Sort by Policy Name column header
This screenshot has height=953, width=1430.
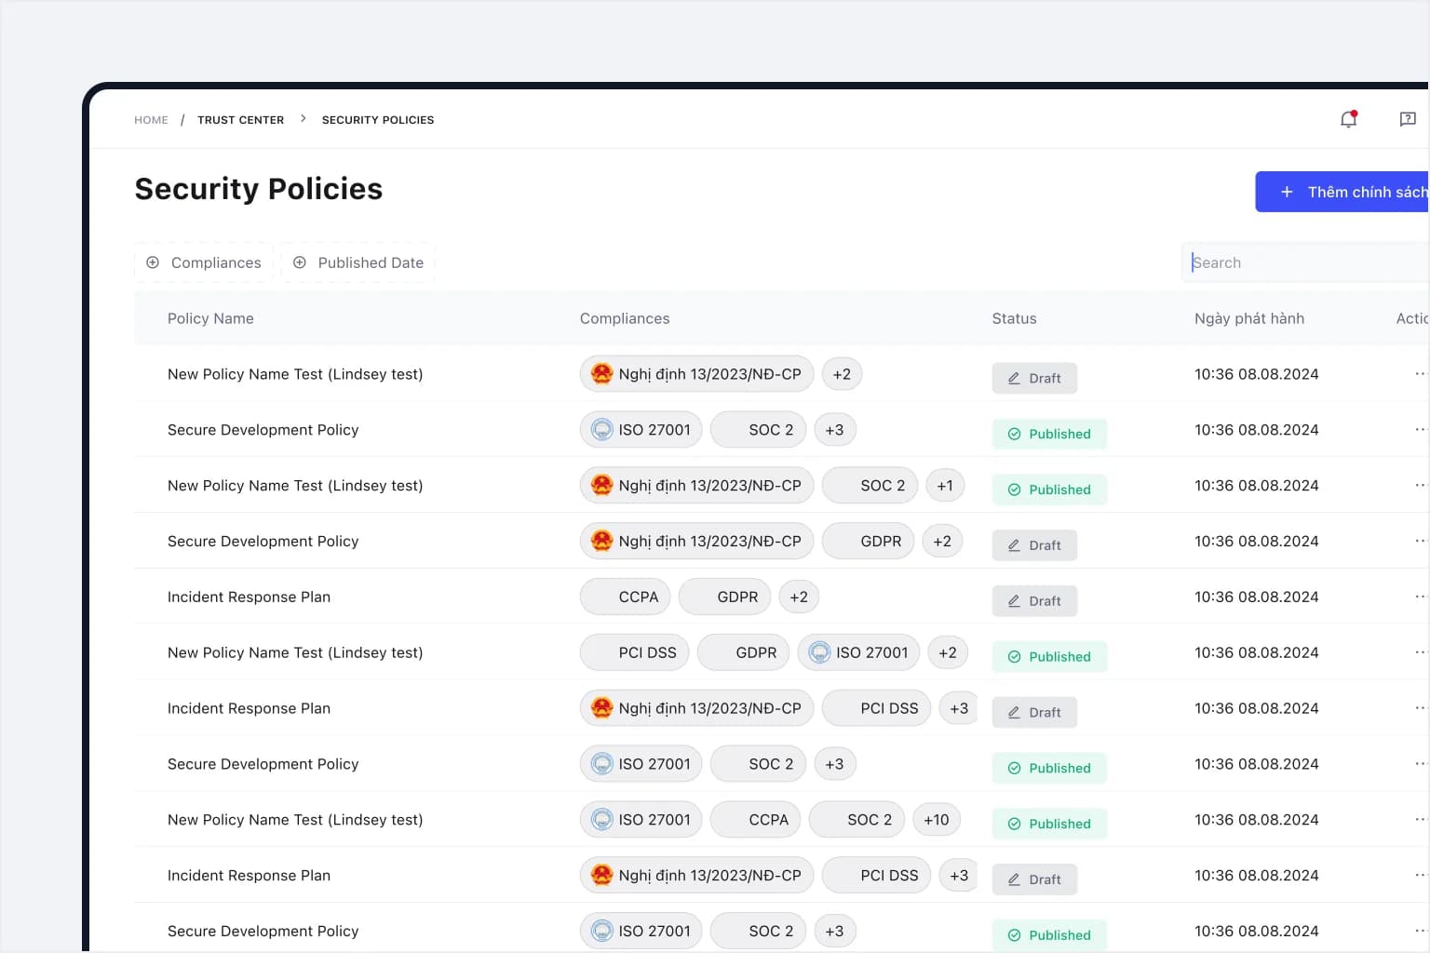210,318
